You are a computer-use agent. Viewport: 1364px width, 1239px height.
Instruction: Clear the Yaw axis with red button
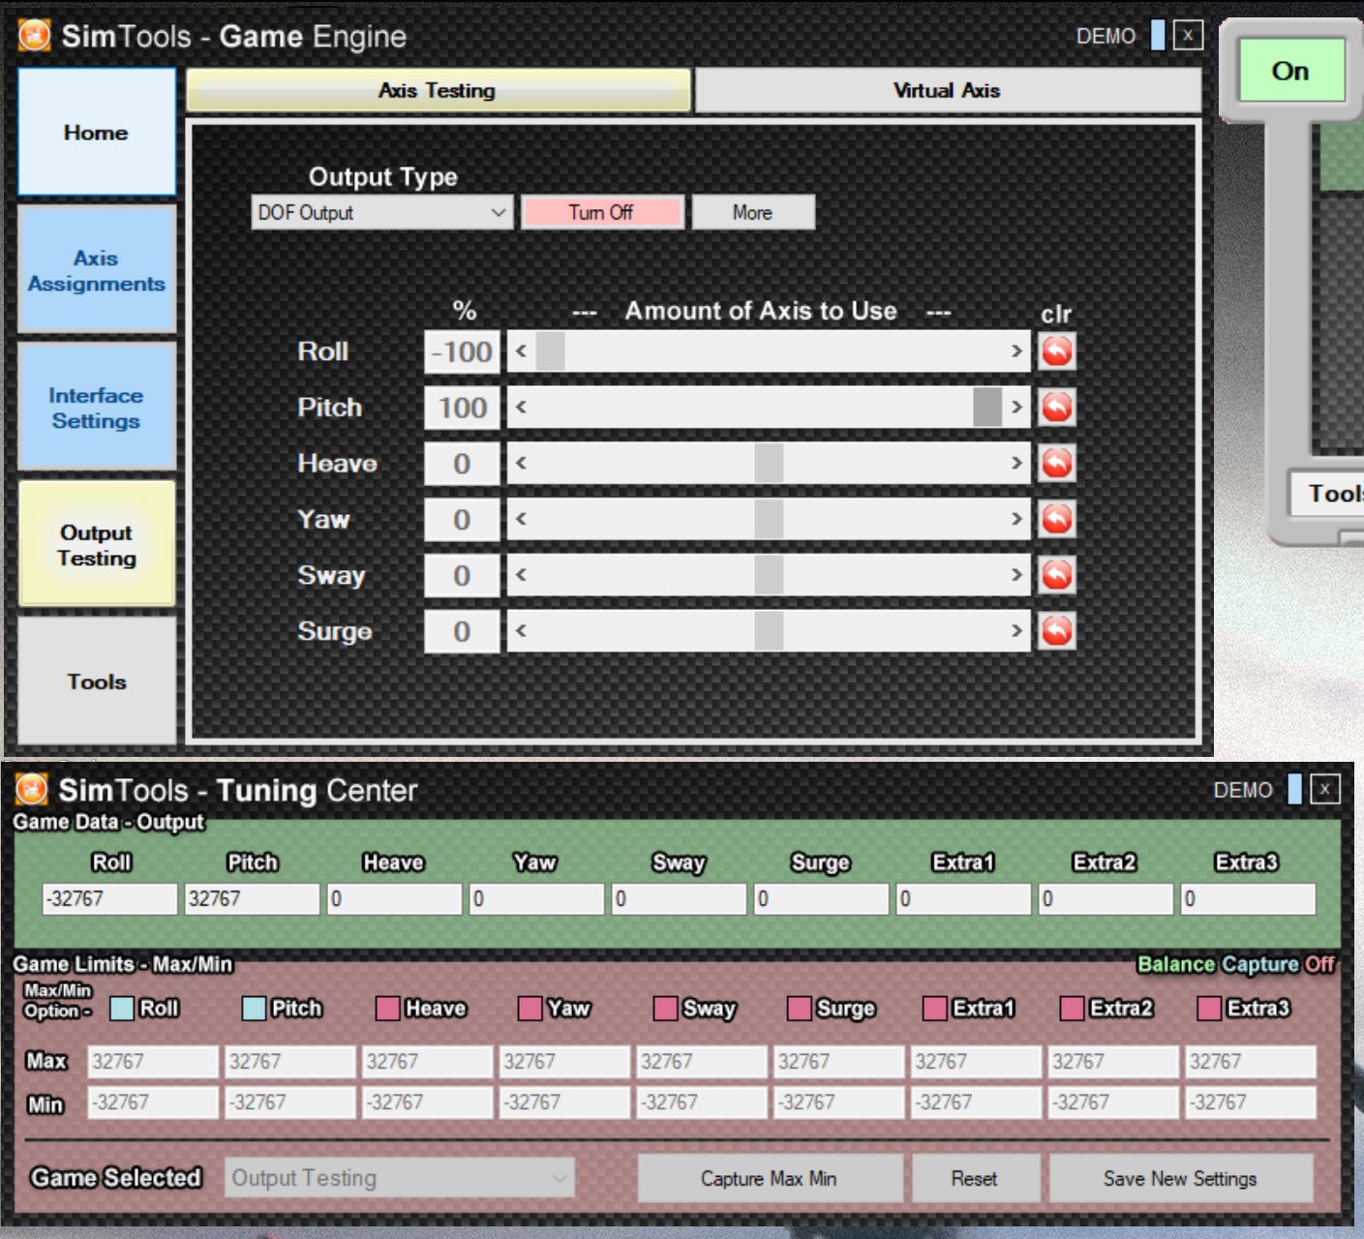(x=1056, y=520)
